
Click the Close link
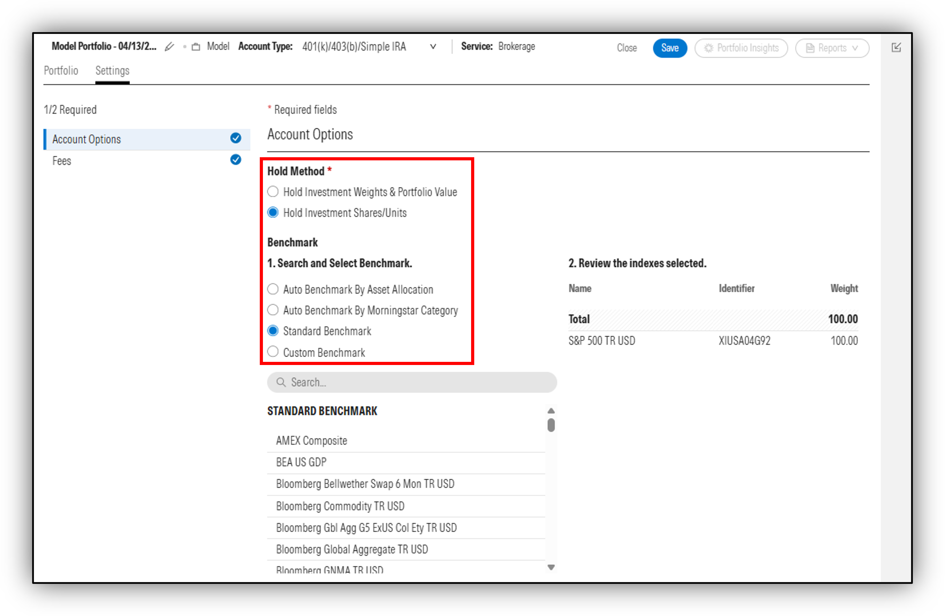tap(627, 48)
